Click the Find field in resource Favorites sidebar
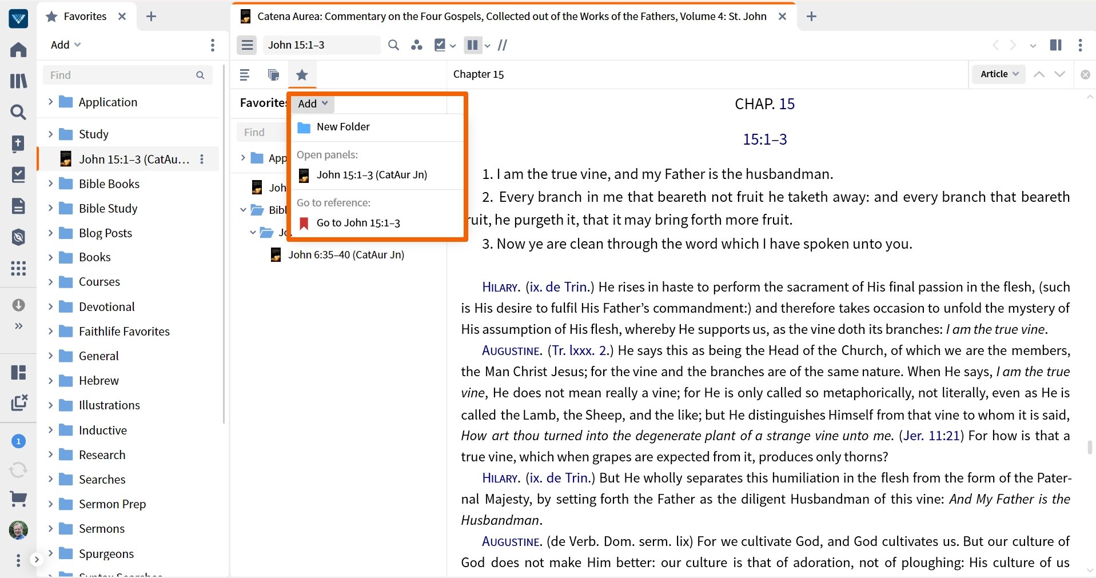The height and width of the screenshot is (578, 1096). pyautogui.click(x=261, y=132)
